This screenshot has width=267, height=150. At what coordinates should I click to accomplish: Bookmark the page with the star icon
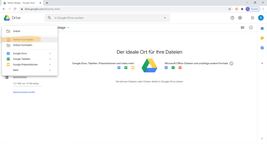pos(229,9)
